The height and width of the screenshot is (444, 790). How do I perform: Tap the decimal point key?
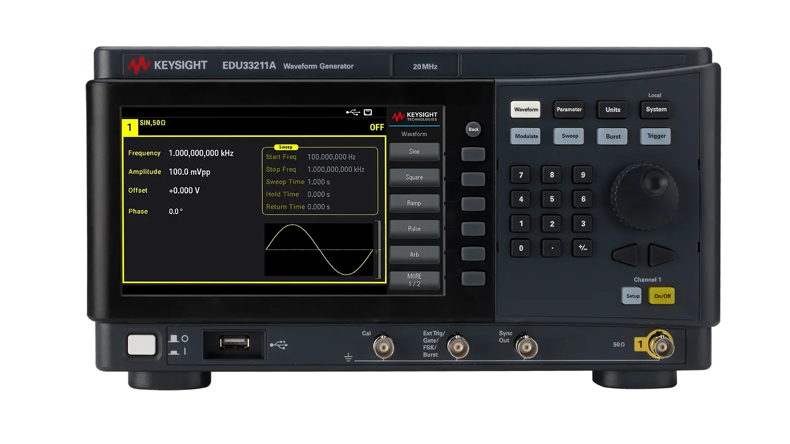[x=552, y=248]
